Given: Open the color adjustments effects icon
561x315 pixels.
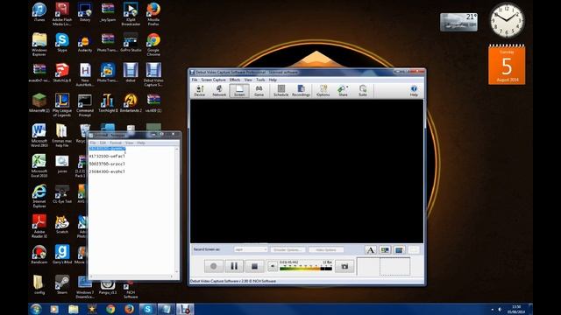Looking at the screenshot, I should [385, 250].
